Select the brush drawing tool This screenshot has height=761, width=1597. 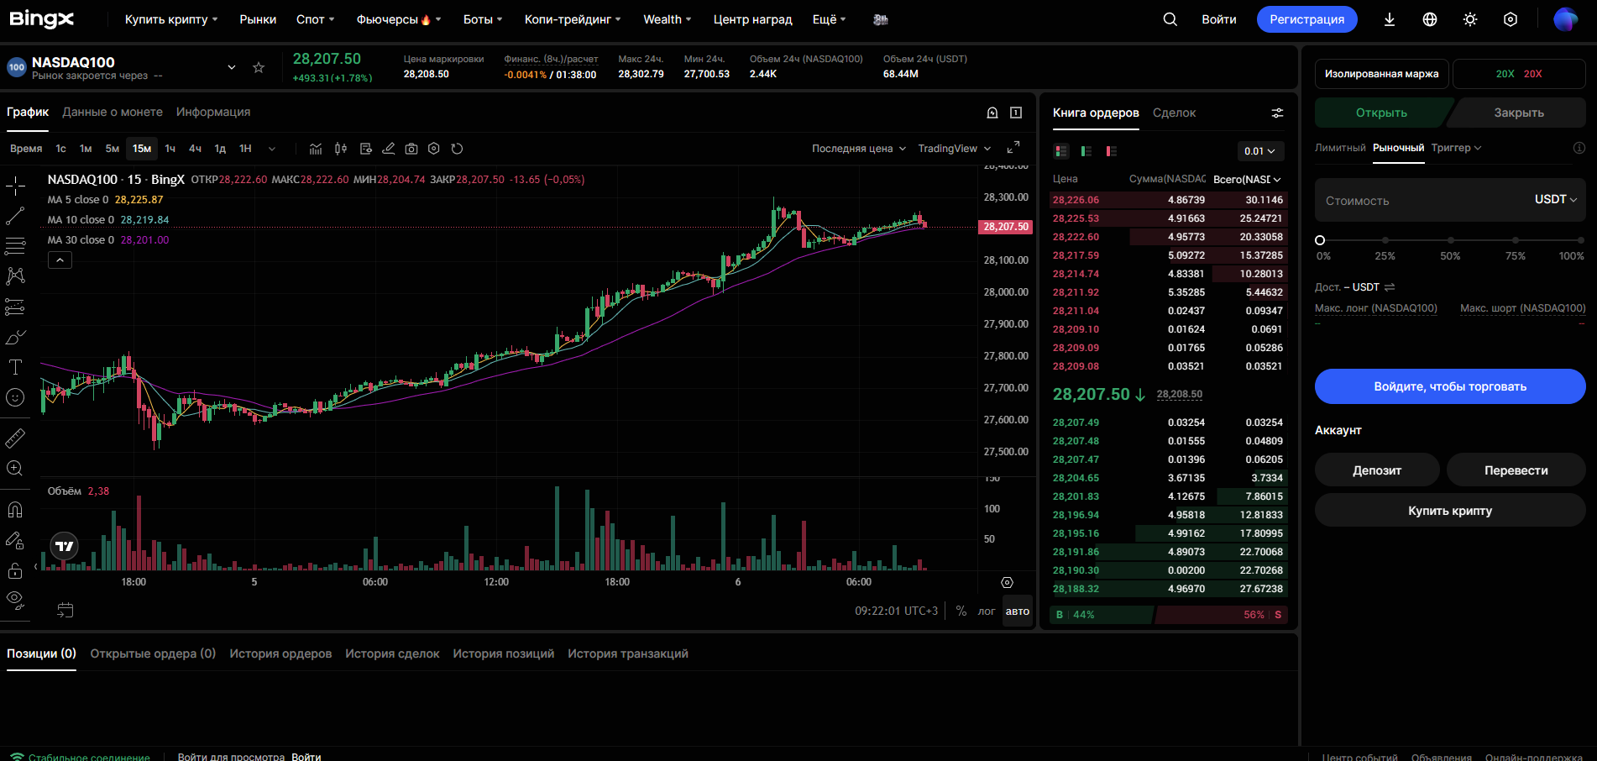click(15, 337)
